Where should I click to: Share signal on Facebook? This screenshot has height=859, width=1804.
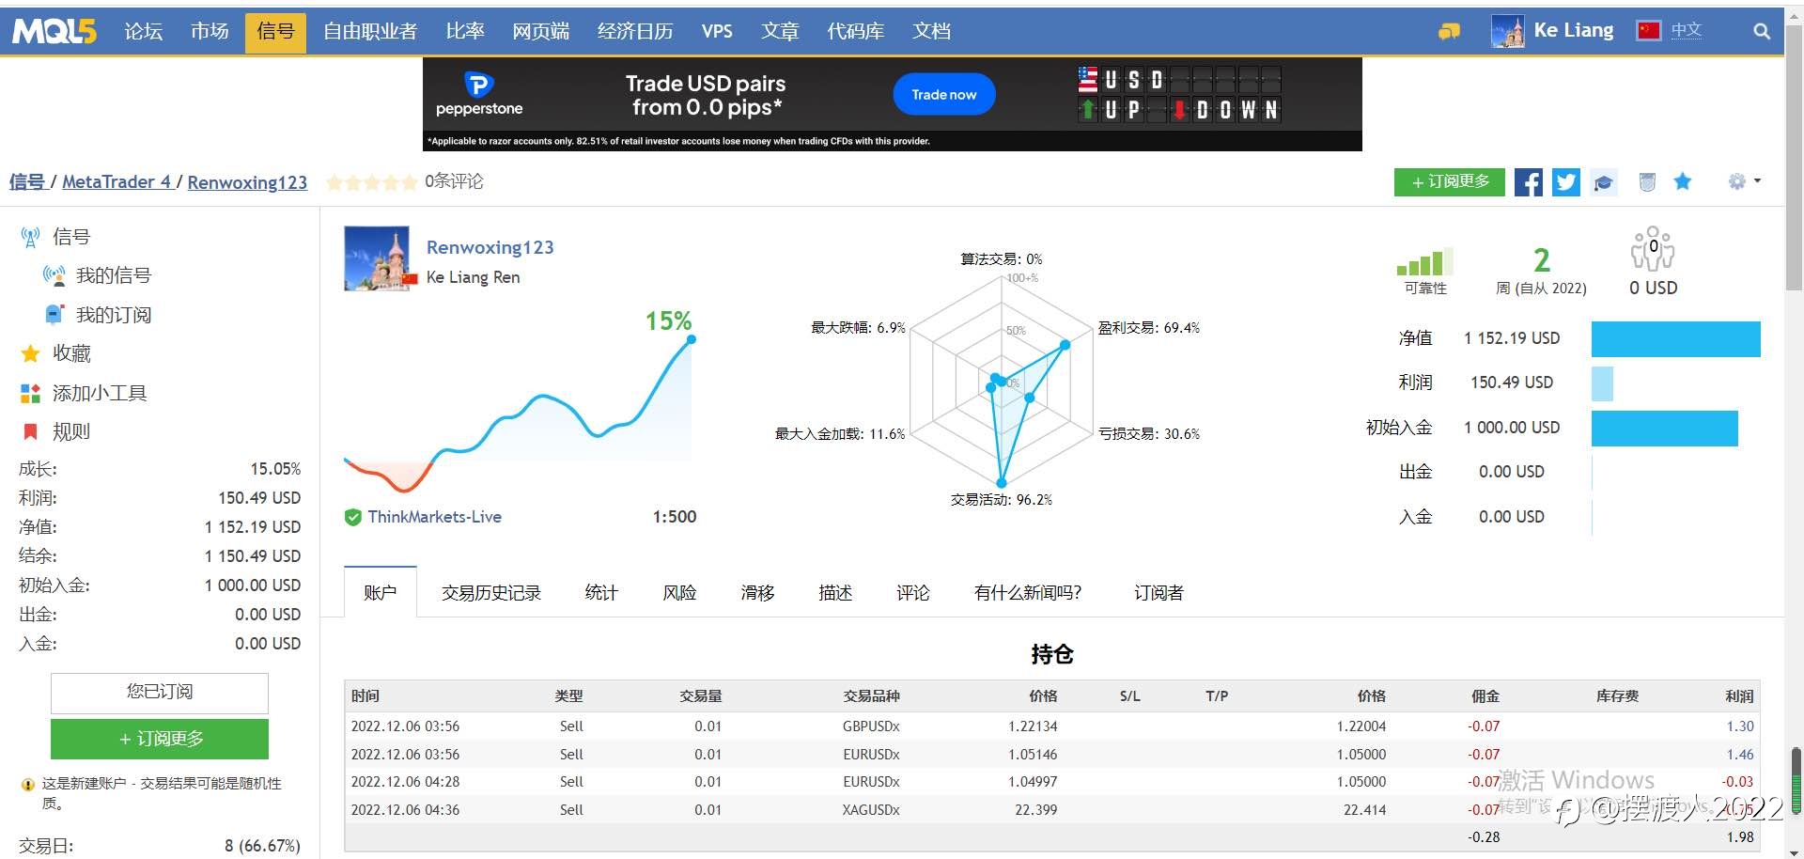tap(1528, 182)
